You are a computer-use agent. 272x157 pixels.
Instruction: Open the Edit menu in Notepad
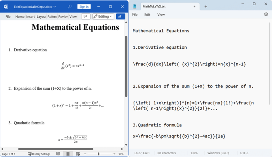coord(147,15)
